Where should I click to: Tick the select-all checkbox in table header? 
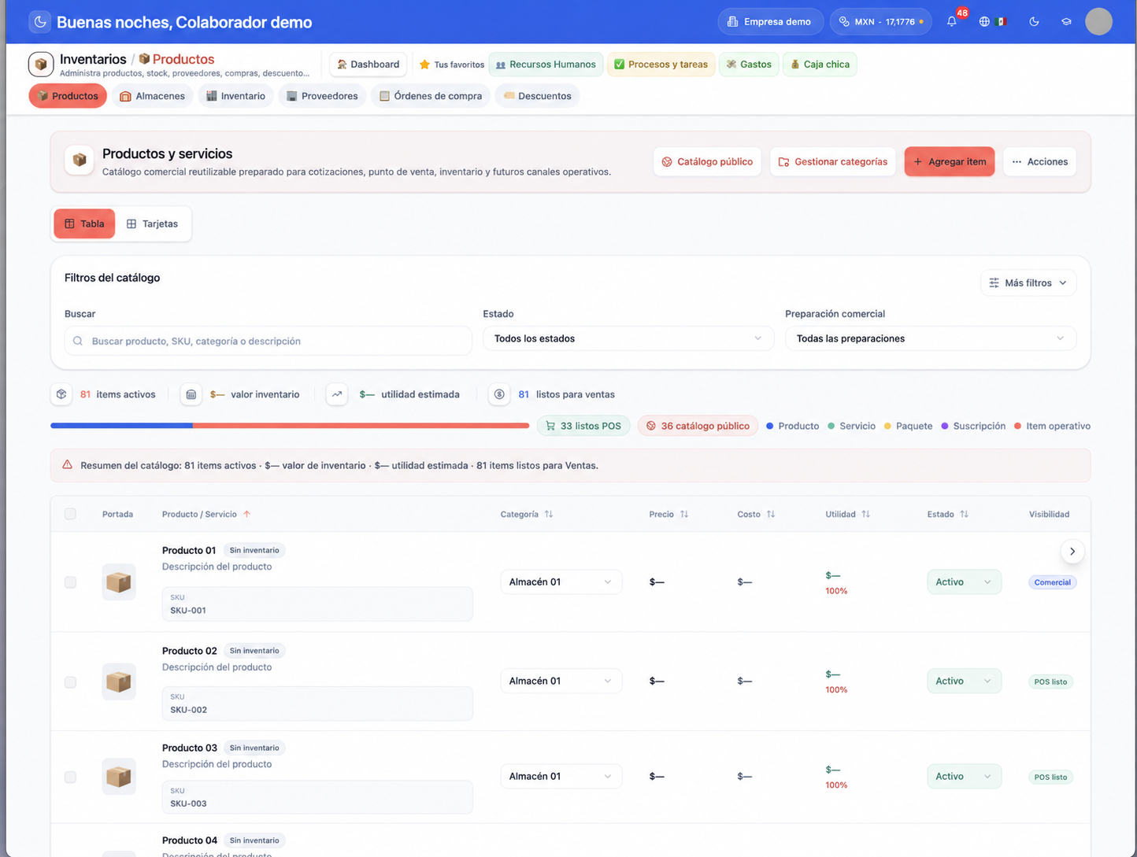(70, 514)
